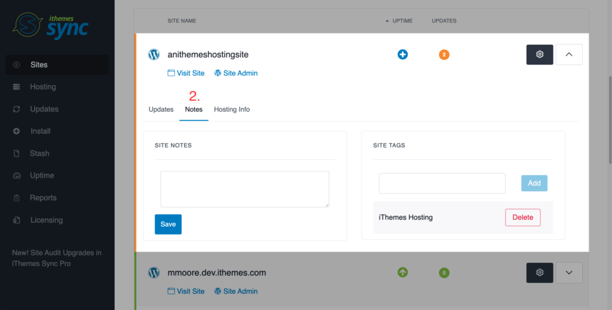Click green updates badge showing 0
The image size is (612, 310).
[x=444, y=272]
